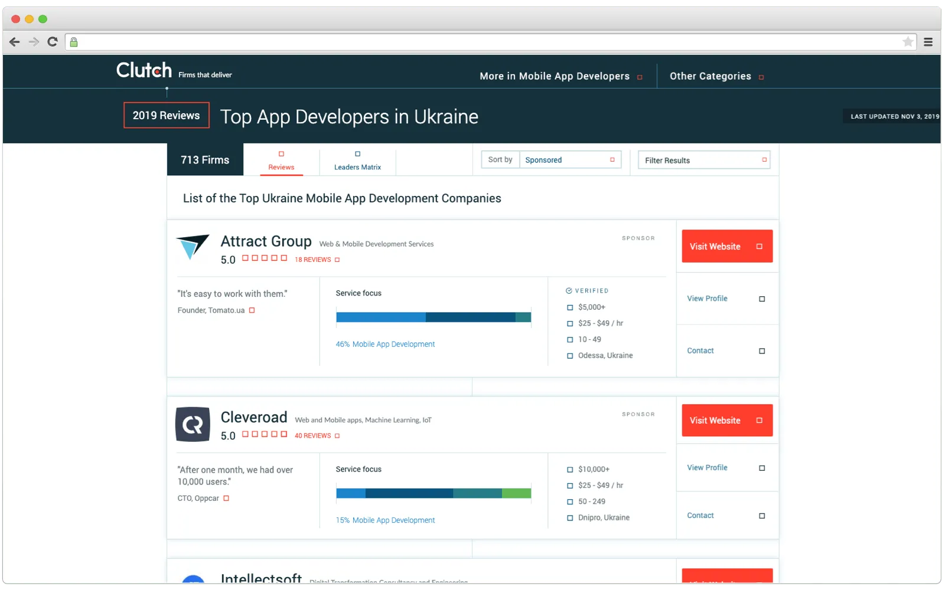Image resolution: width=945 pixels, height=590 pixels.
Task: Click the 2019 Reviews badge
Action: (x=167, y=116)
